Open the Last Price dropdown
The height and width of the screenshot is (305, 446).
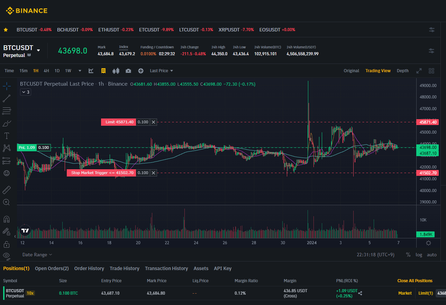click(161, 71)
